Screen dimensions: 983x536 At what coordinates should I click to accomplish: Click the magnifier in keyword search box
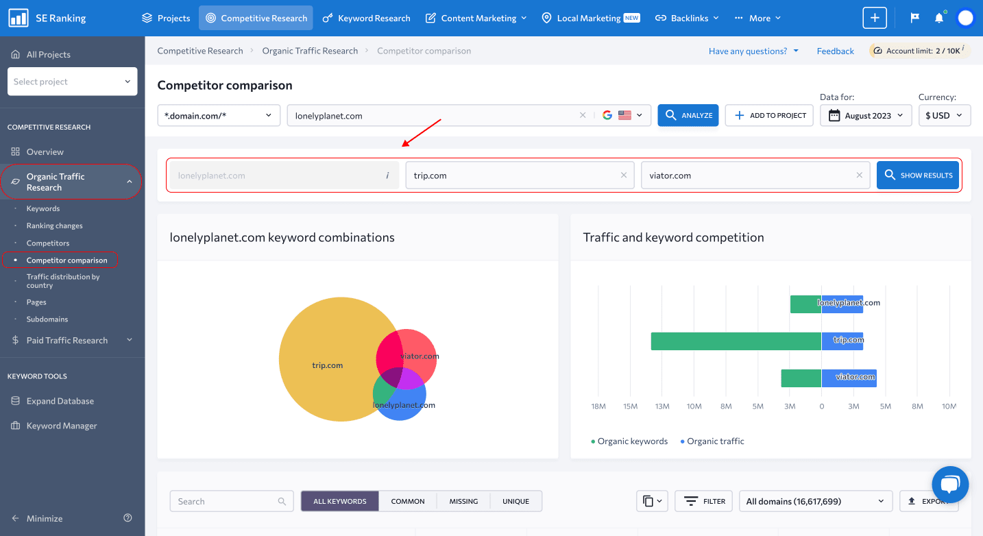(x=282, y=501)
